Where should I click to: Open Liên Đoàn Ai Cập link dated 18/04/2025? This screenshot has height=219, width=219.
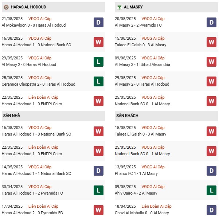pyautogui.click(x=156, y=206)
